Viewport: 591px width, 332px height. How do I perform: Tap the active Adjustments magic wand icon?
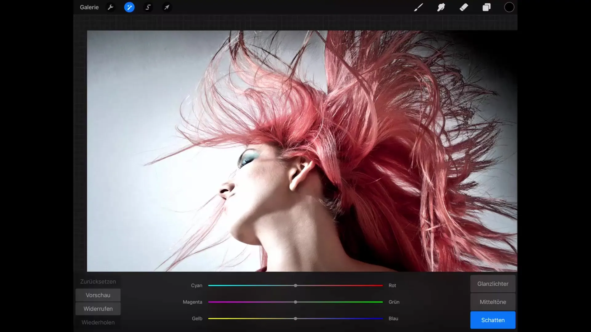coord(129,7)
